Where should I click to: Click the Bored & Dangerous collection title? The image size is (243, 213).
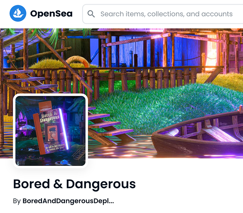pos(74,184)
